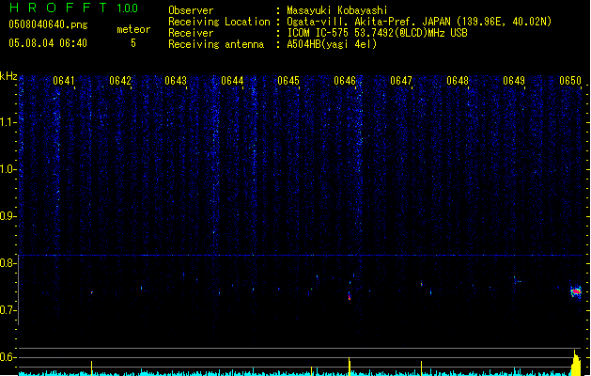
Task: Click the 0647 time marker
Action: [401, 81]
